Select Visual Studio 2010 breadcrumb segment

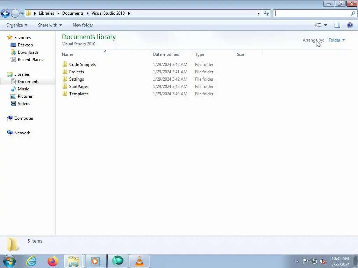click(108, 13)
